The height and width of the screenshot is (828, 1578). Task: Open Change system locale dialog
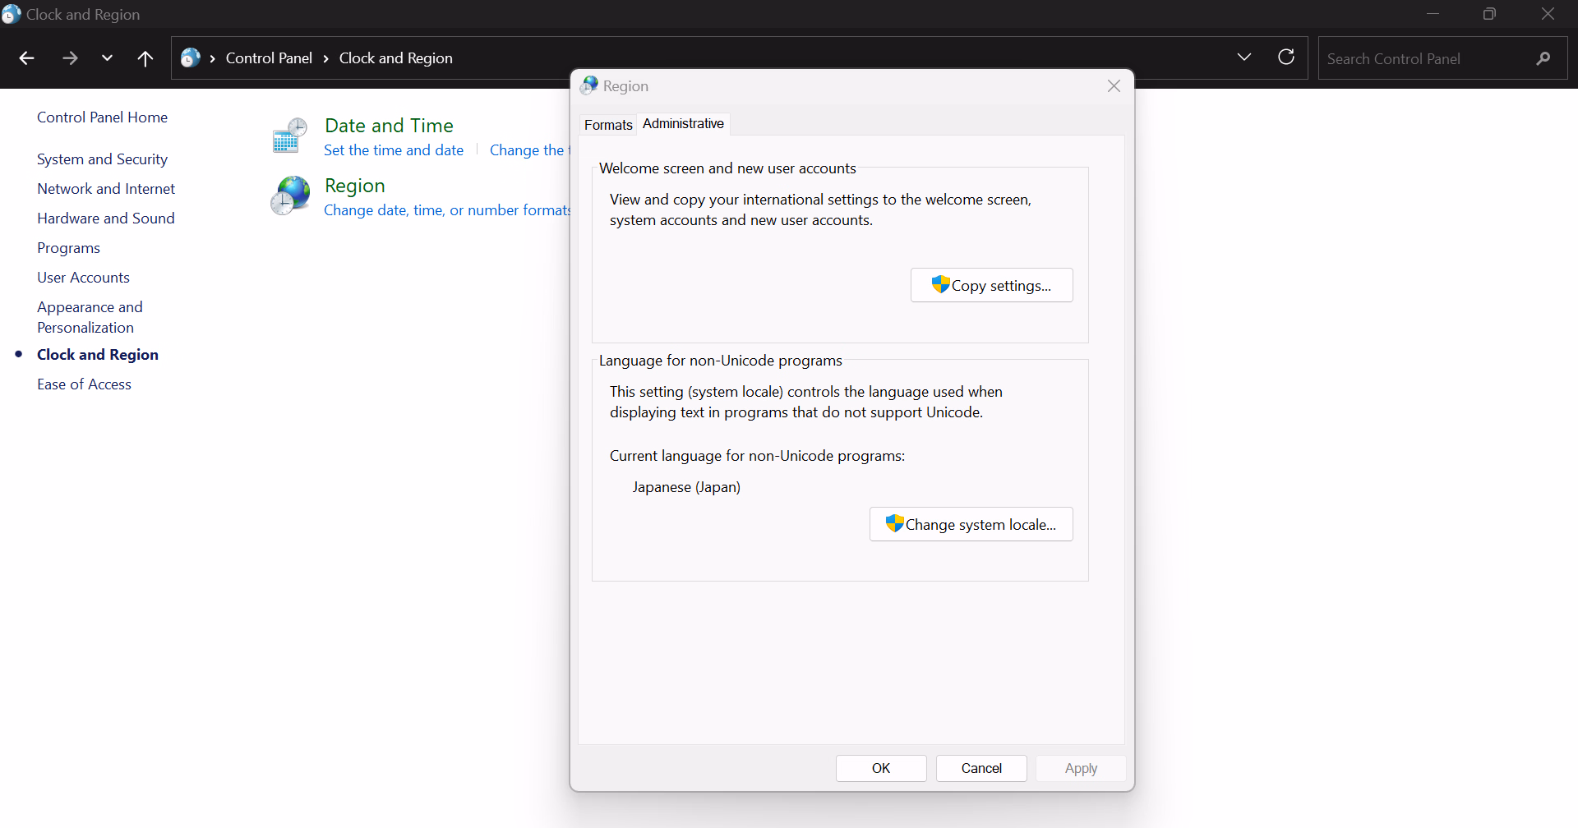pos(971,524)
